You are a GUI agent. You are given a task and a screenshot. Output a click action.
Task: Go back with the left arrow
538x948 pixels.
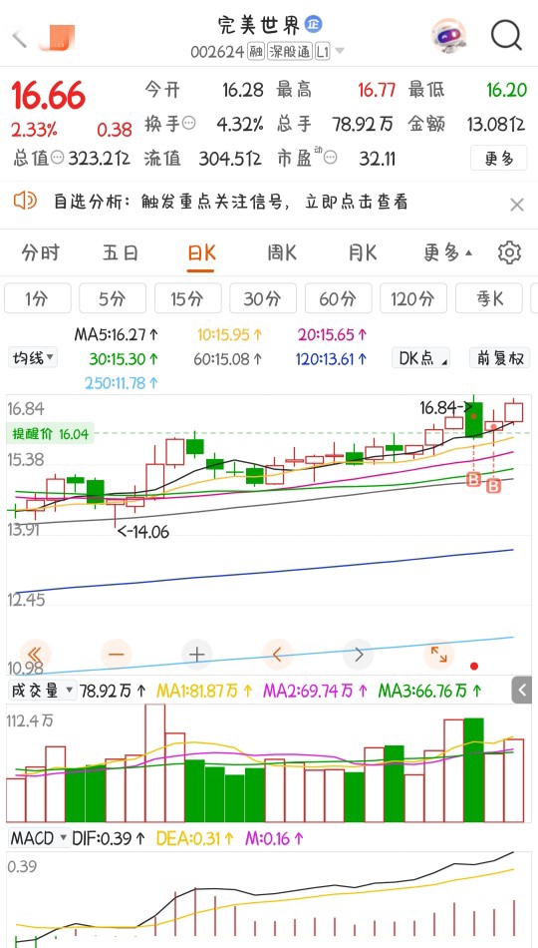pos(20,38)
